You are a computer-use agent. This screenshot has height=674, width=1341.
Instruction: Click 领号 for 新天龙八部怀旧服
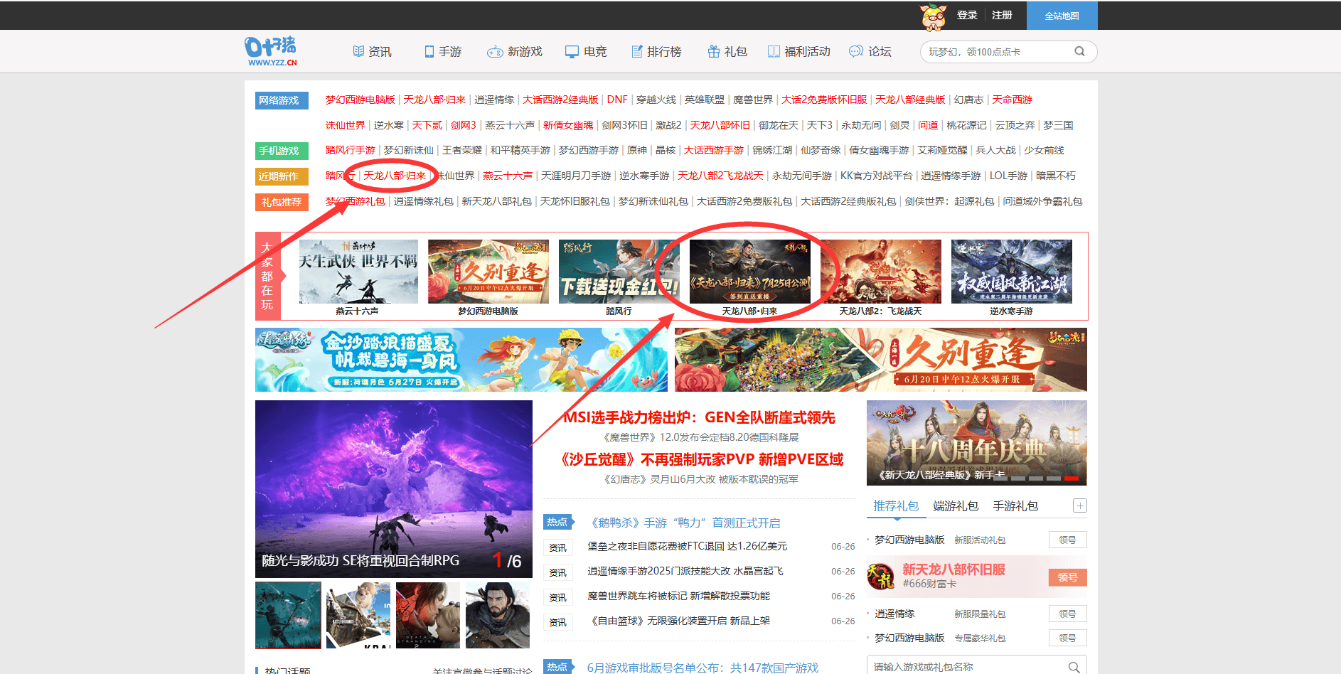click(1067, 577)
